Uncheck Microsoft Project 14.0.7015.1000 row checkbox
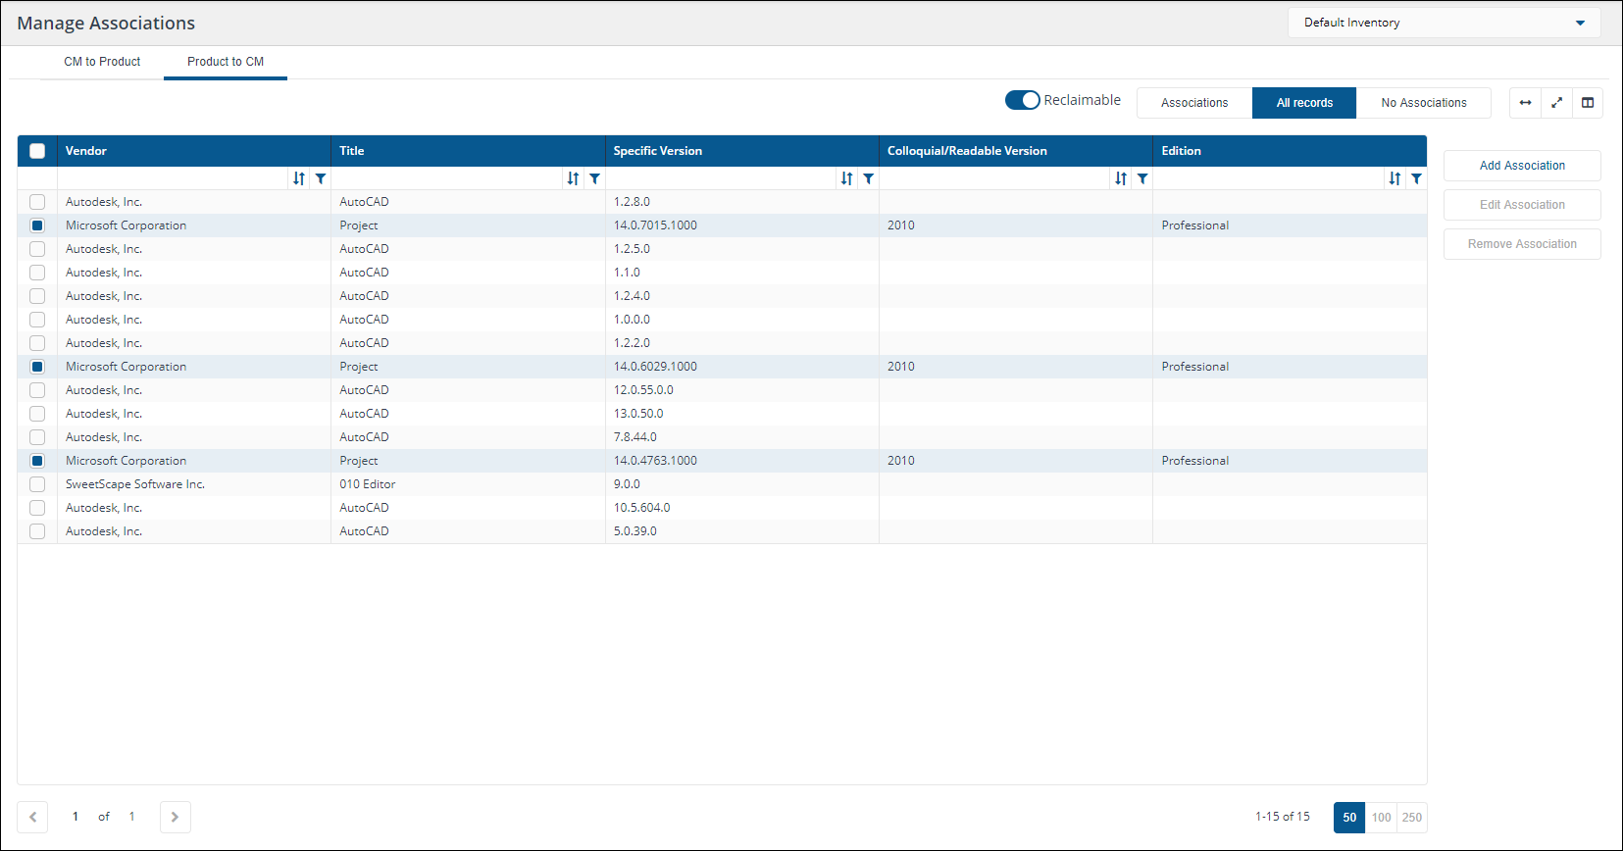 (x=37, y=225)
